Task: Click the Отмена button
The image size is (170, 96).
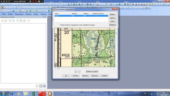Action: pyautogui.click(x=75, y=76)
